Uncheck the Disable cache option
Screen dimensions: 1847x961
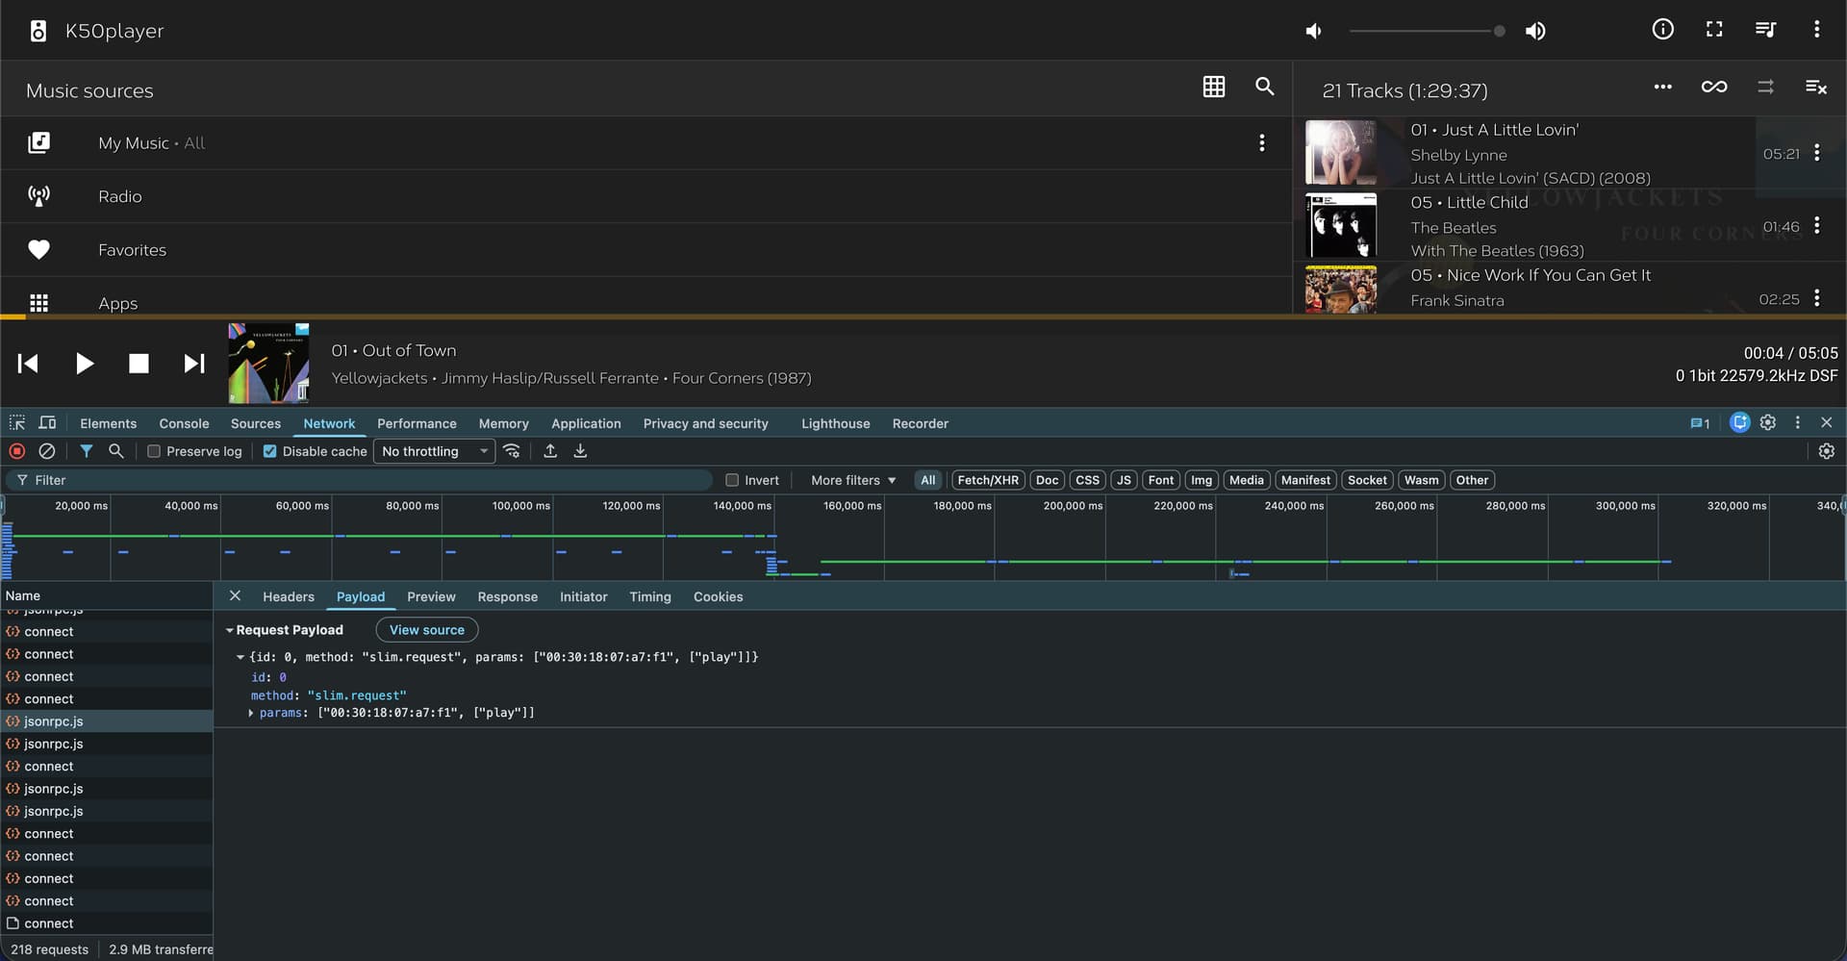coord(270,451)
